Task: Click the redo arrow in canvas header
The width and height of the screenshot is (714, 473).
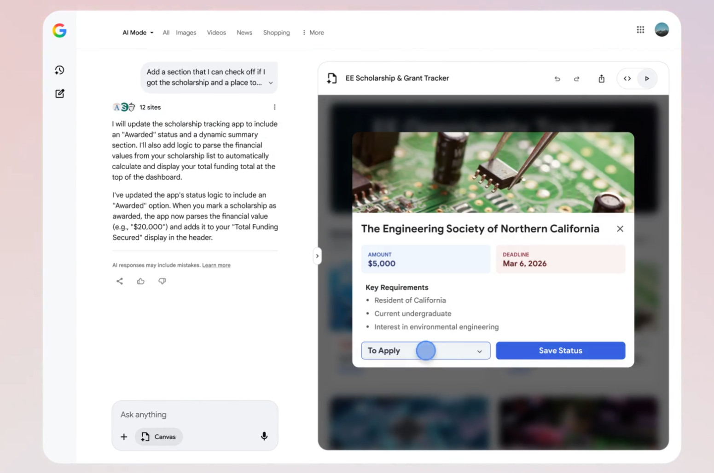Action: (x=576, y=79)
